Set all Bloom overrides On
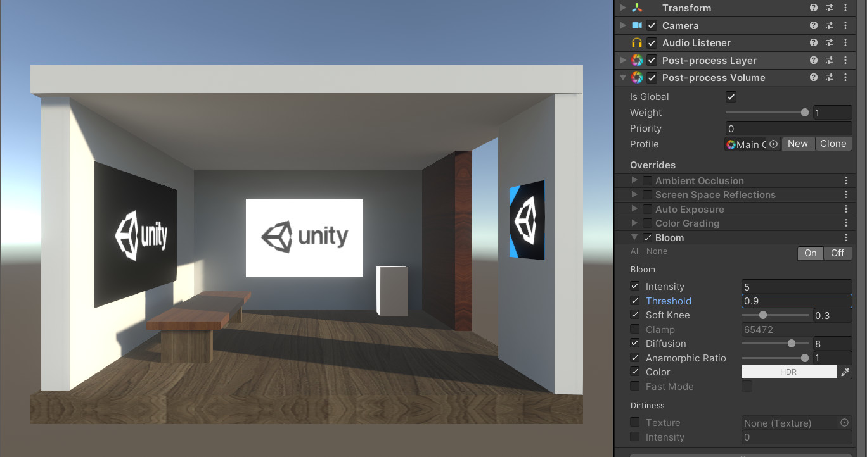This screenshot has width=867, height=457. (810, 253)
